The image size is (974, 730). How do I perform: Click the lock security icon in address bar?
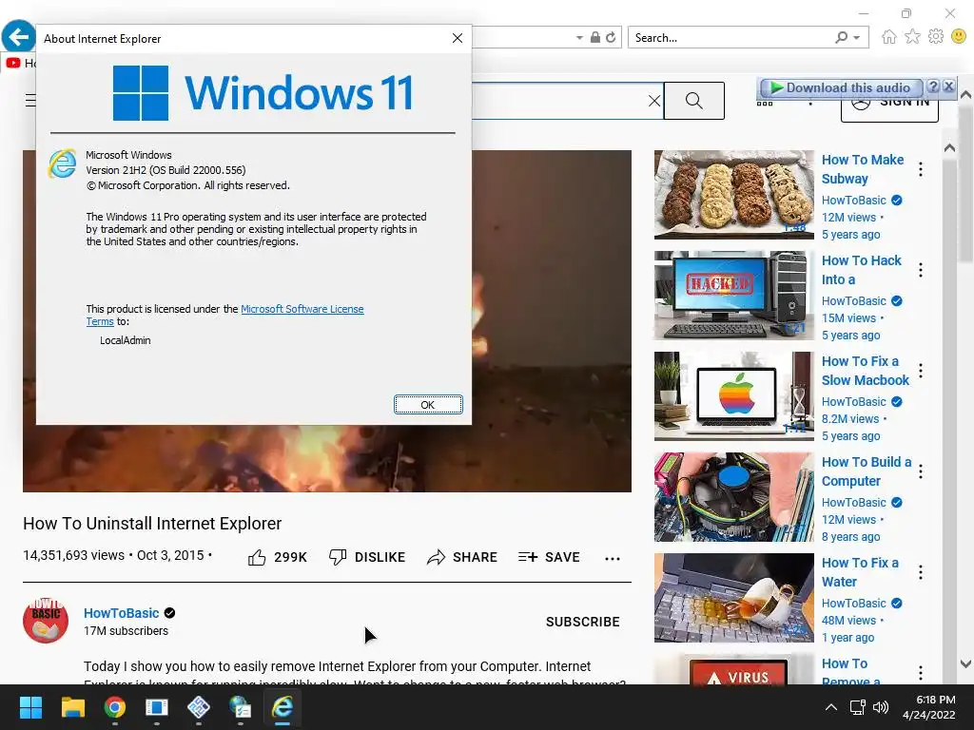[595, 37]
